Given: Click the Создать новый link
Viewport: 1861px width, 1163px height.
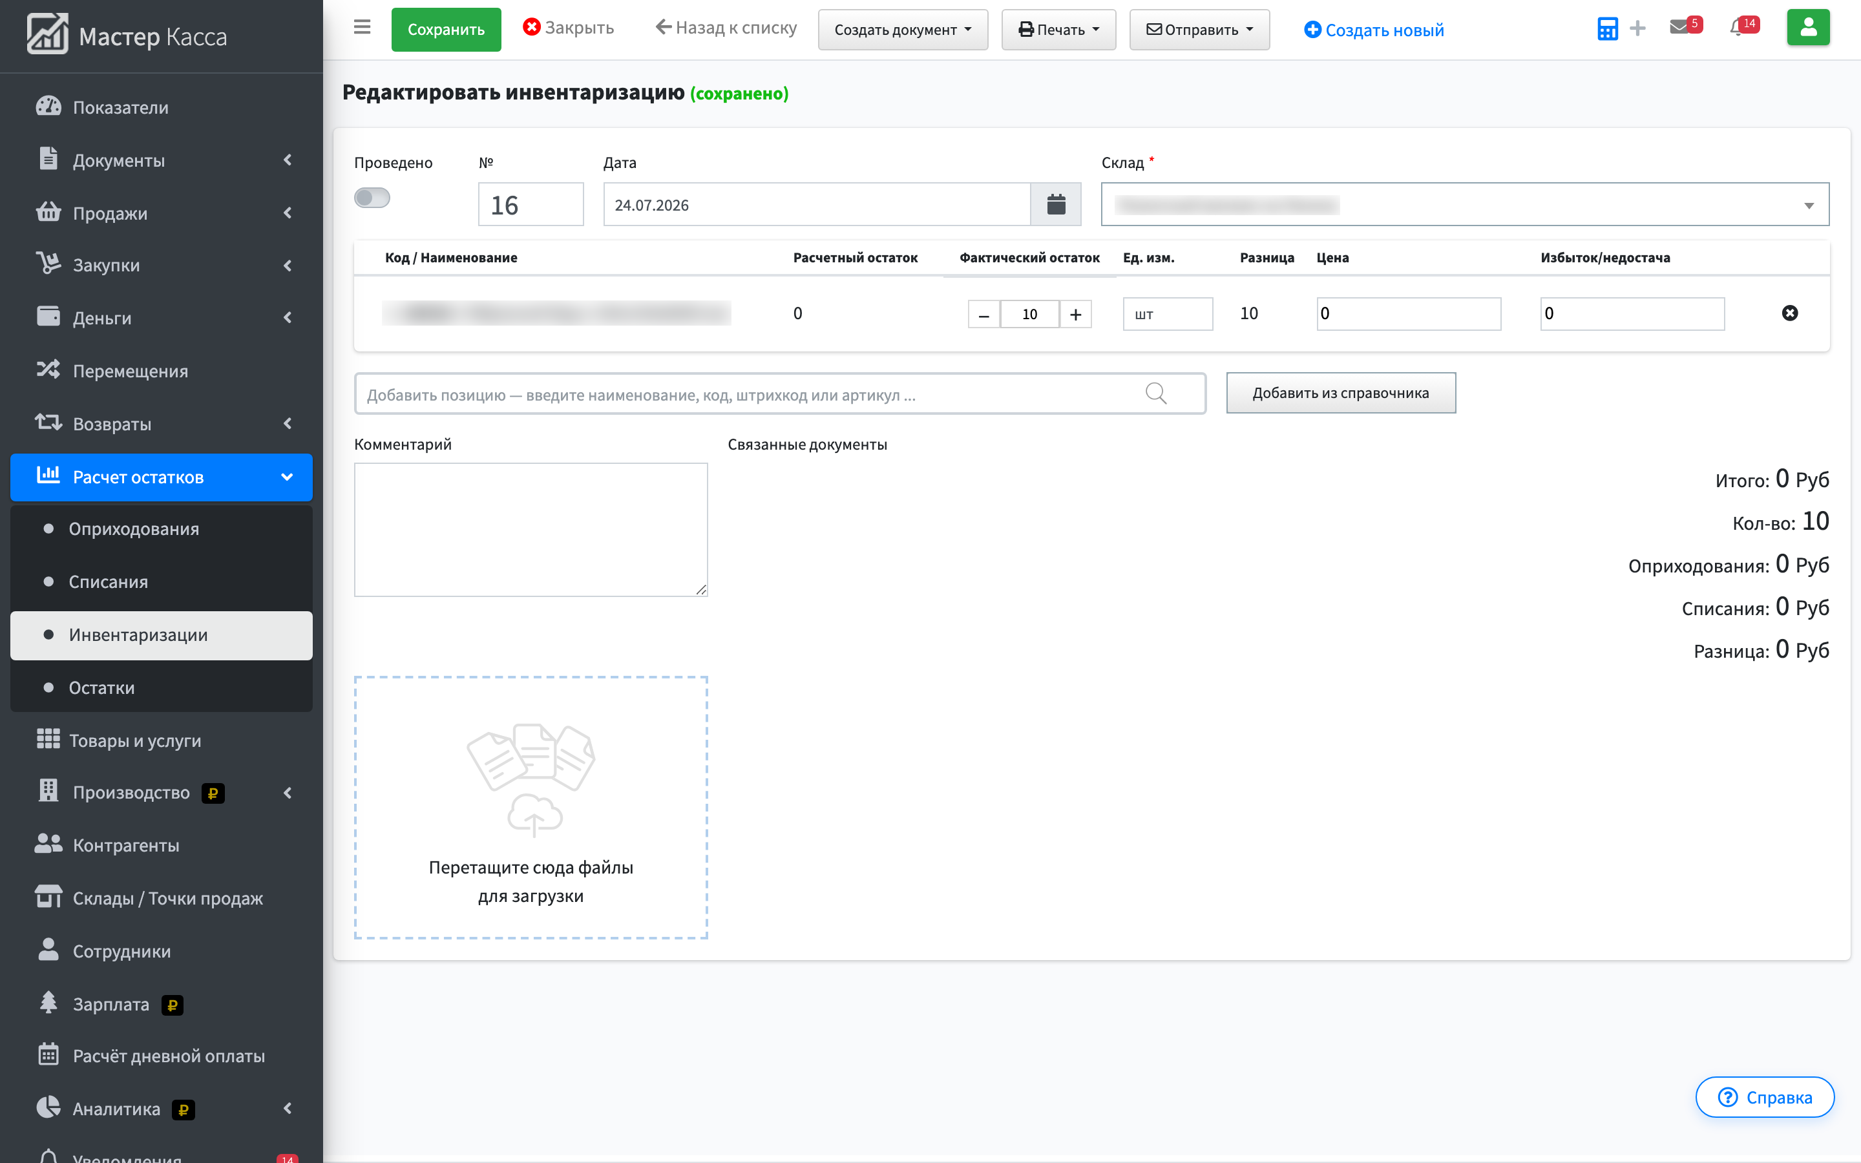Looking at the screenshot, I should click(x=1374, y=30).
